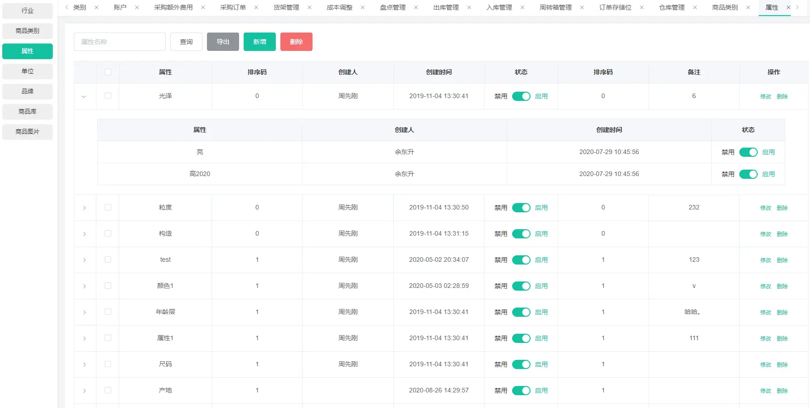
Task: Click 删除 link for the 尺码 row
Action: (x=782, y=365)
